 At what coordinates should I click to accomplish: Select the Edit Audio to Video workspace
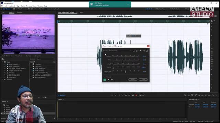[x=160, y=9]
